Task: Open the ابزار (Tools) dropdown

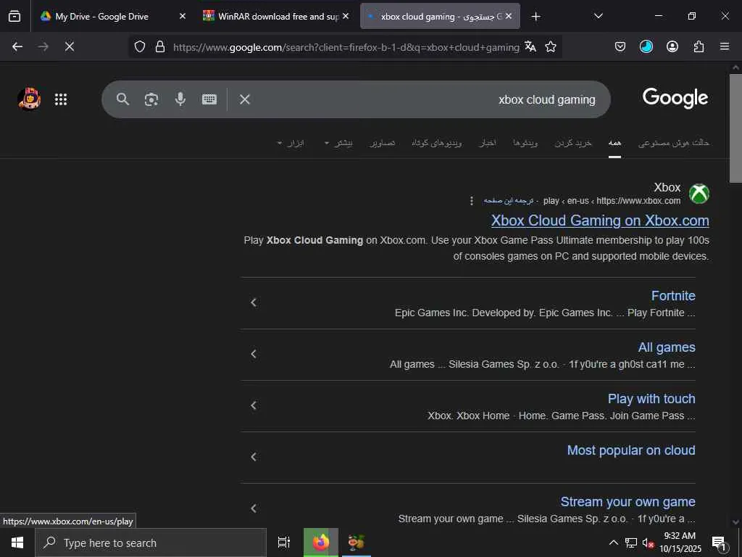Action: click(291, 143)
